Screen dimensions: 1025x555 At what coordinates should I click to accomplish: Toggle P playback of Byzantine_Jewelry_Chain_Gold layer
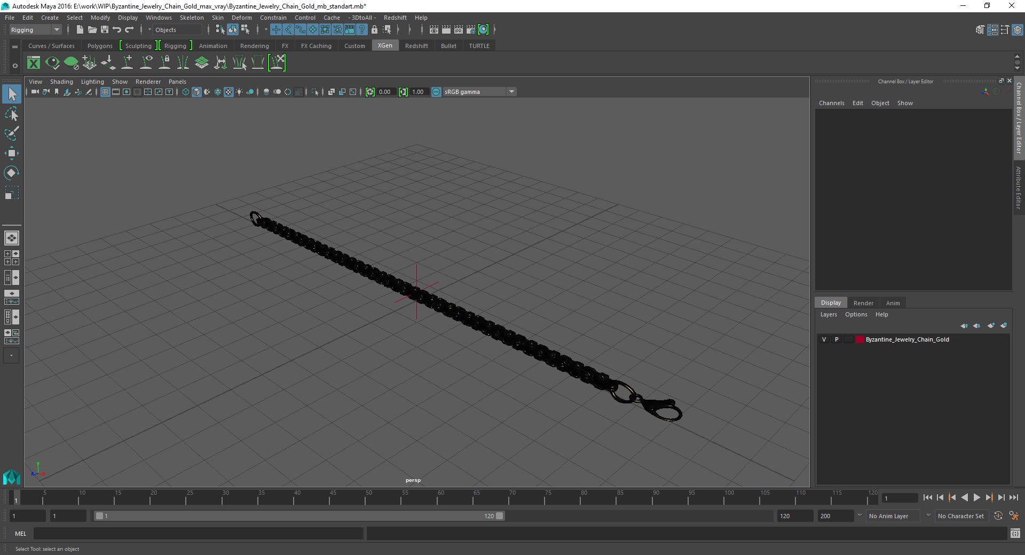click(837, 339)
